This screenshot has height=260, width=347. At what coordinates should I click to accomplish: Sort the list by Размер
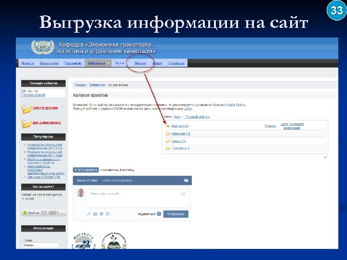coord(270,126)
